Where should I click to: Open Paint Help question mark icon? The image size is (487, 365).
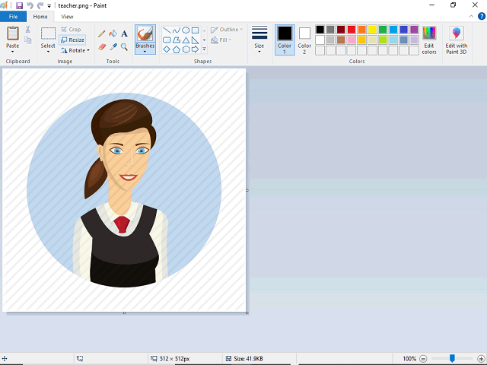coord(482,17)
